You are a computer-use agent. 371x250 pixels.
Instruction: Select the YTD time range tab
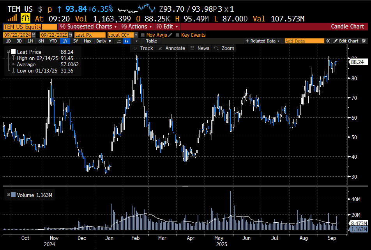click(x=53, y=41)
